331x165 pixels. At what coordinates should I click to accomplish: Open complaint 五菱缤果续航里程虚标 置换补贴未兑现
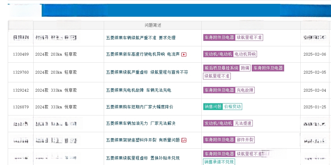pyautogui.click(x=143, y=158)
